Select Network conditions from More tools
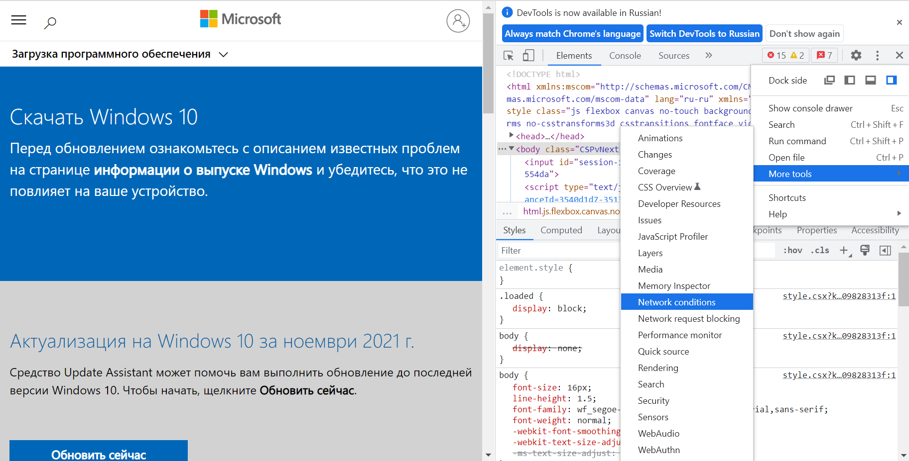Image resolution: width=909 pixels, height=461 pixels. coord(676,302)
